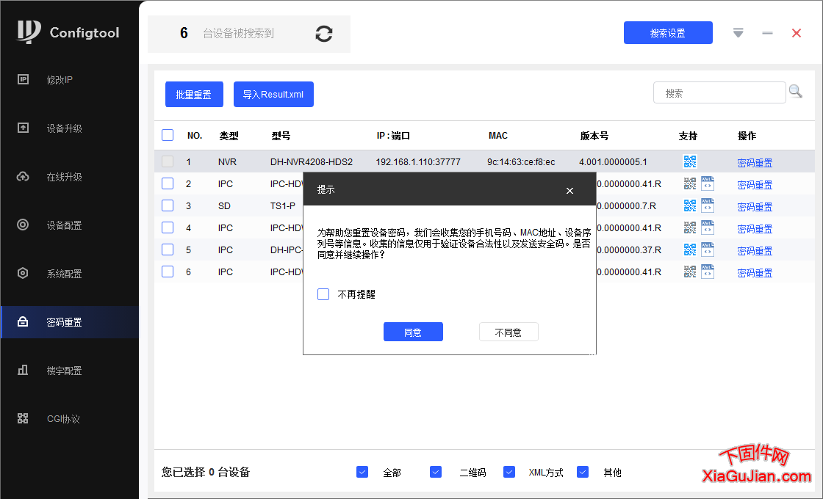Click QR code icon in row 5
Image resolution: width=823 pixels, height=499 pixels.
690,249
